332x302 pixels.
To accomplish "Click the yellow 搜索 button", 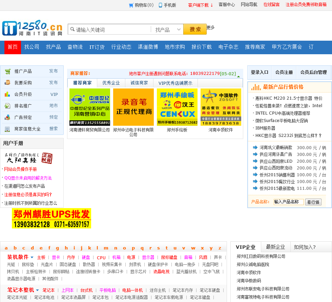I will click(x=195, y=29).
